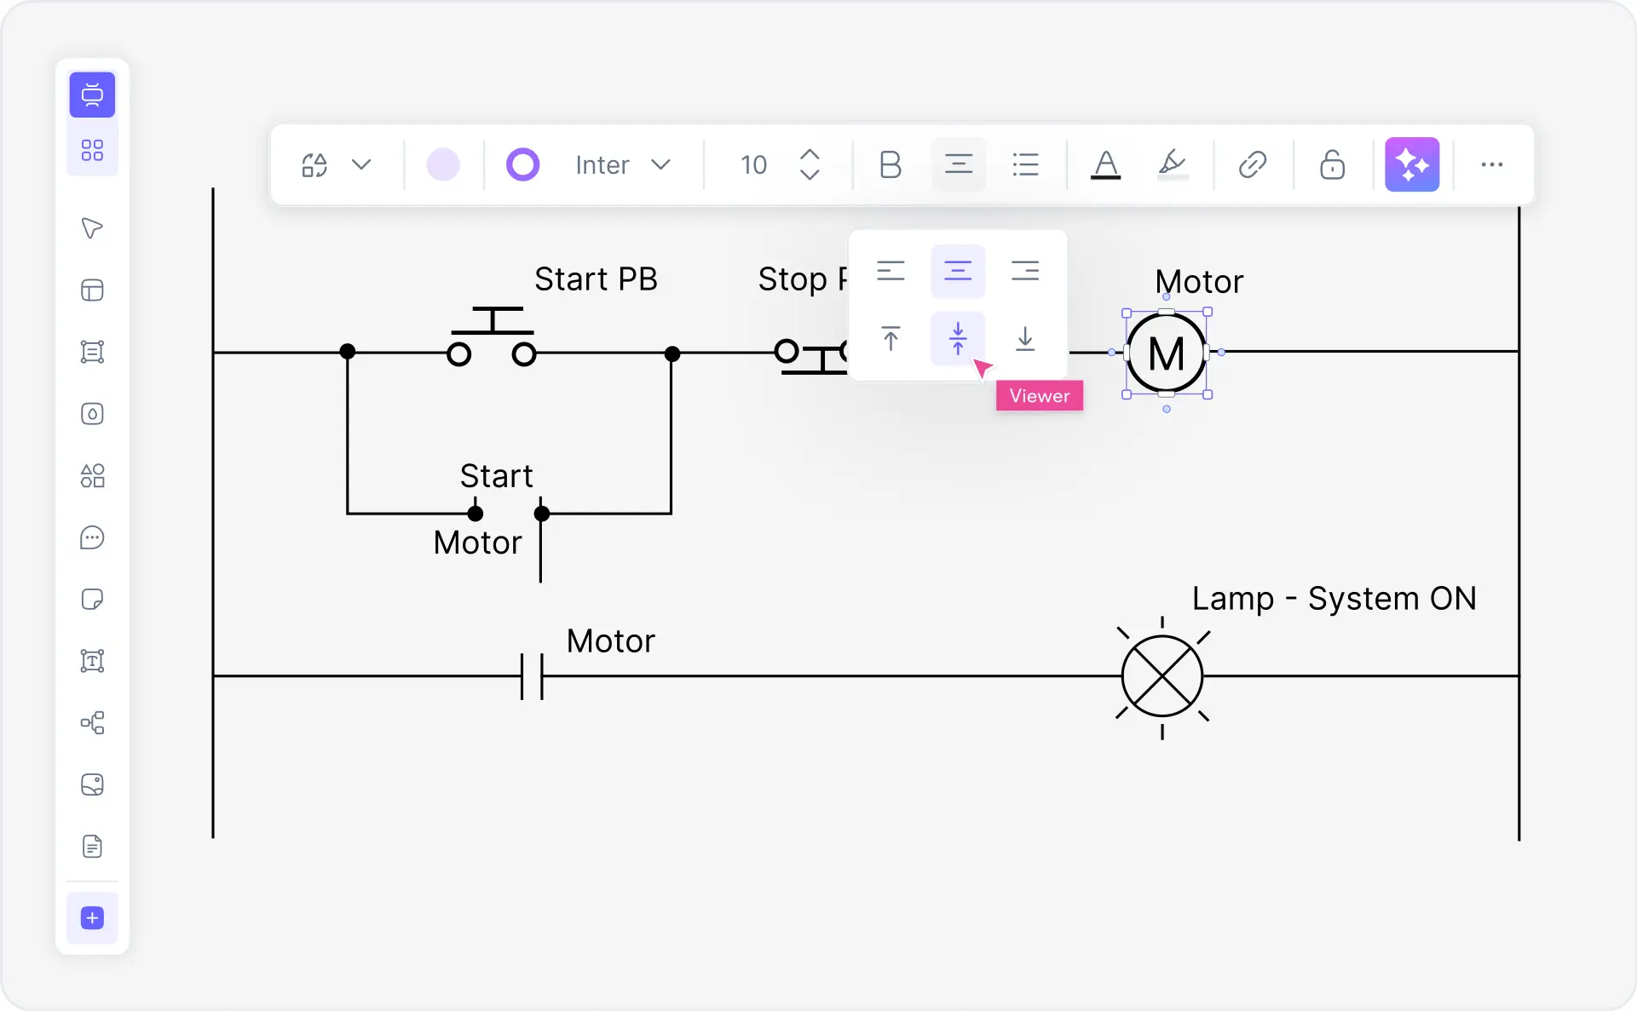Open the mind map connector tool
This screenshot has width=1637, height=1011.
pos(92,723)
